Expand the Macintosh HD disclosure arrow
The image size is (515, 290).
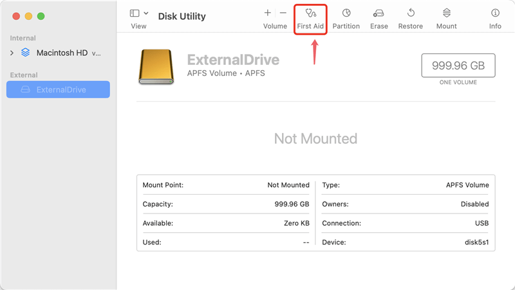pyautogui.click(x=12, y=53)
